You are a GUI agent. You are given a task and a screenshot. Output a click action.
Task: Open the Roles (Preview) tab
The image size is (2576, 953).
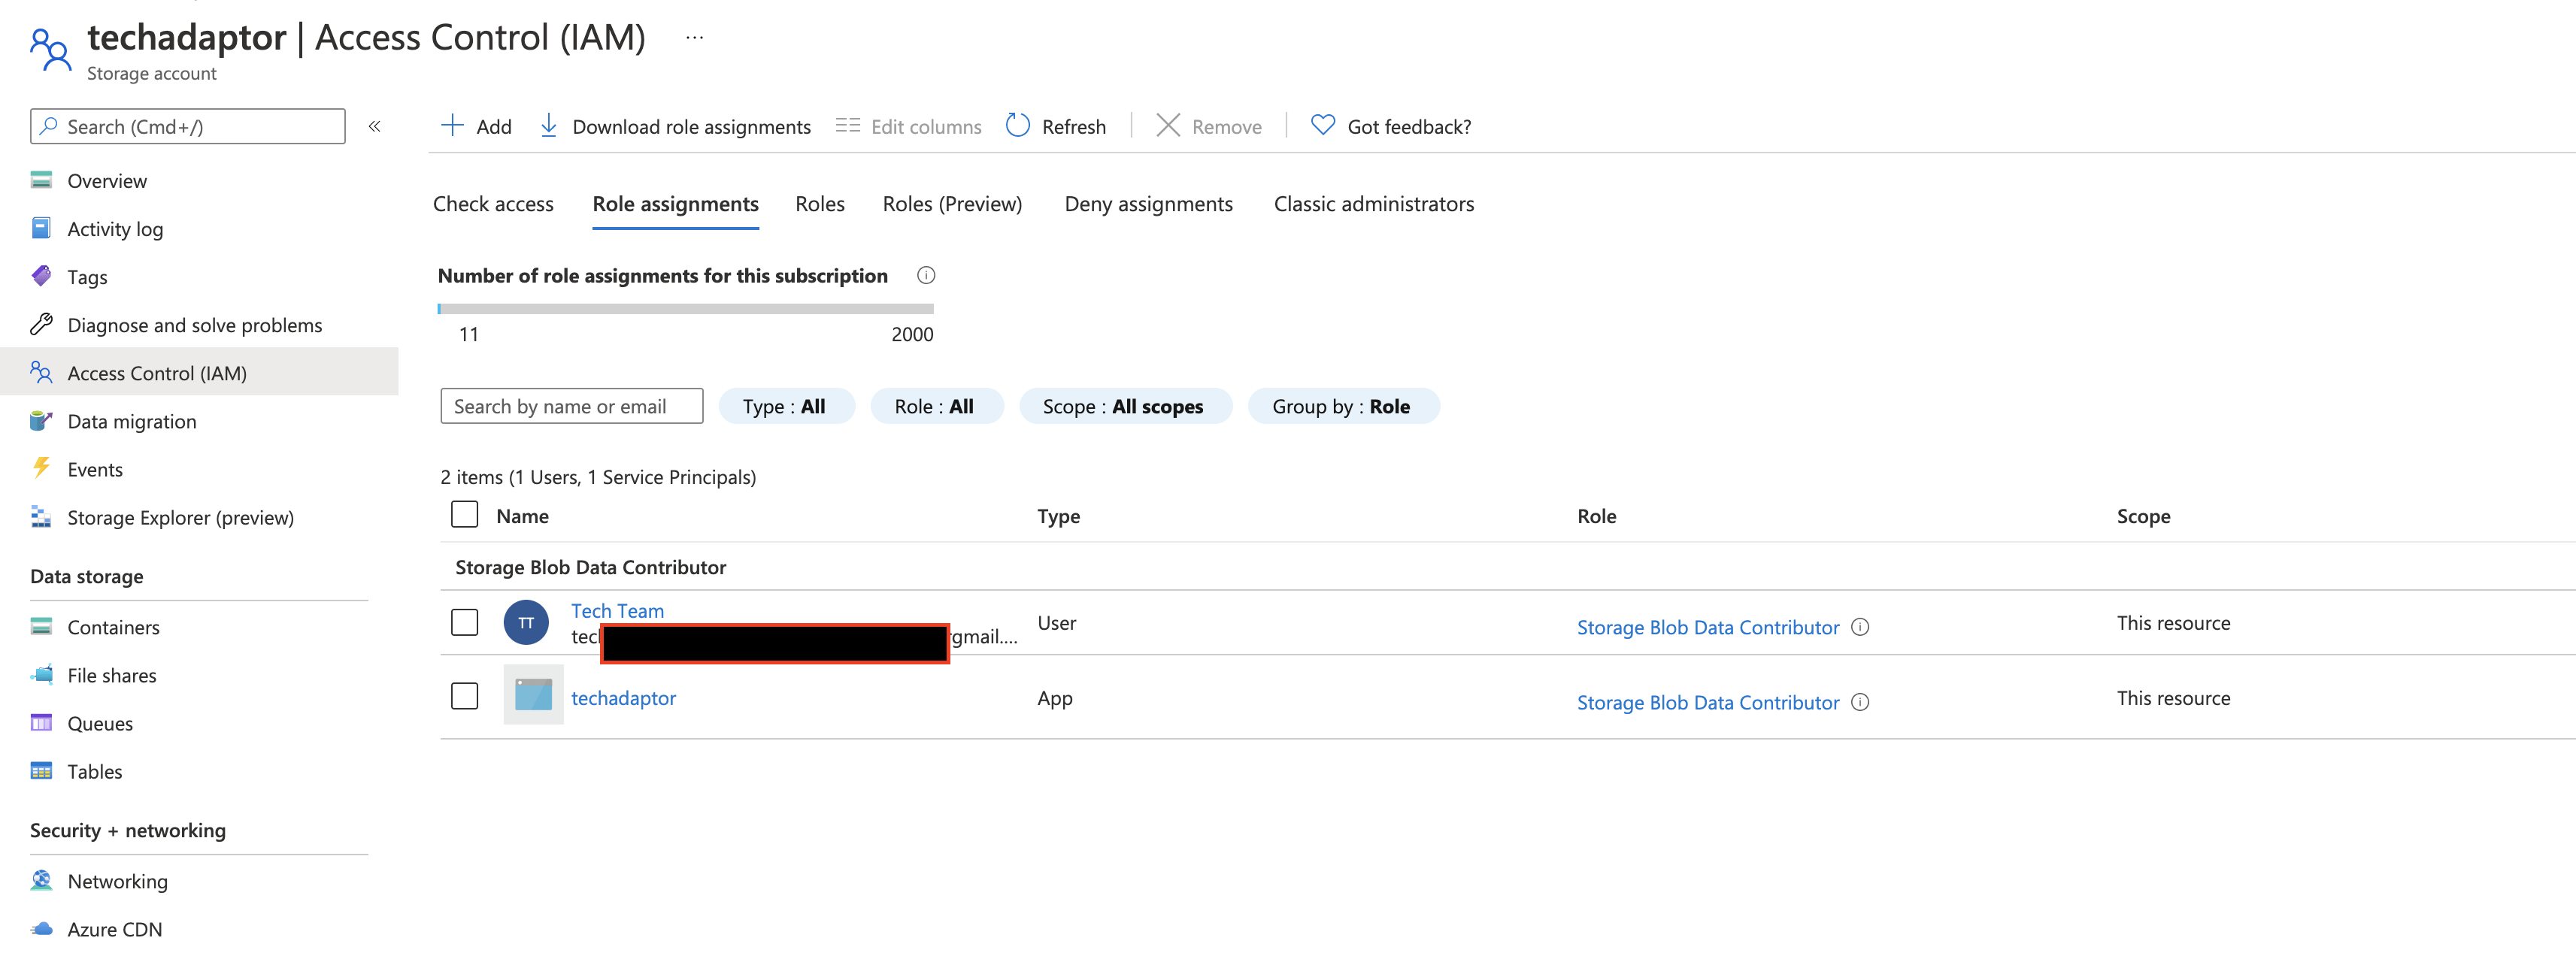pyautogui.click(x=952, y=204)
